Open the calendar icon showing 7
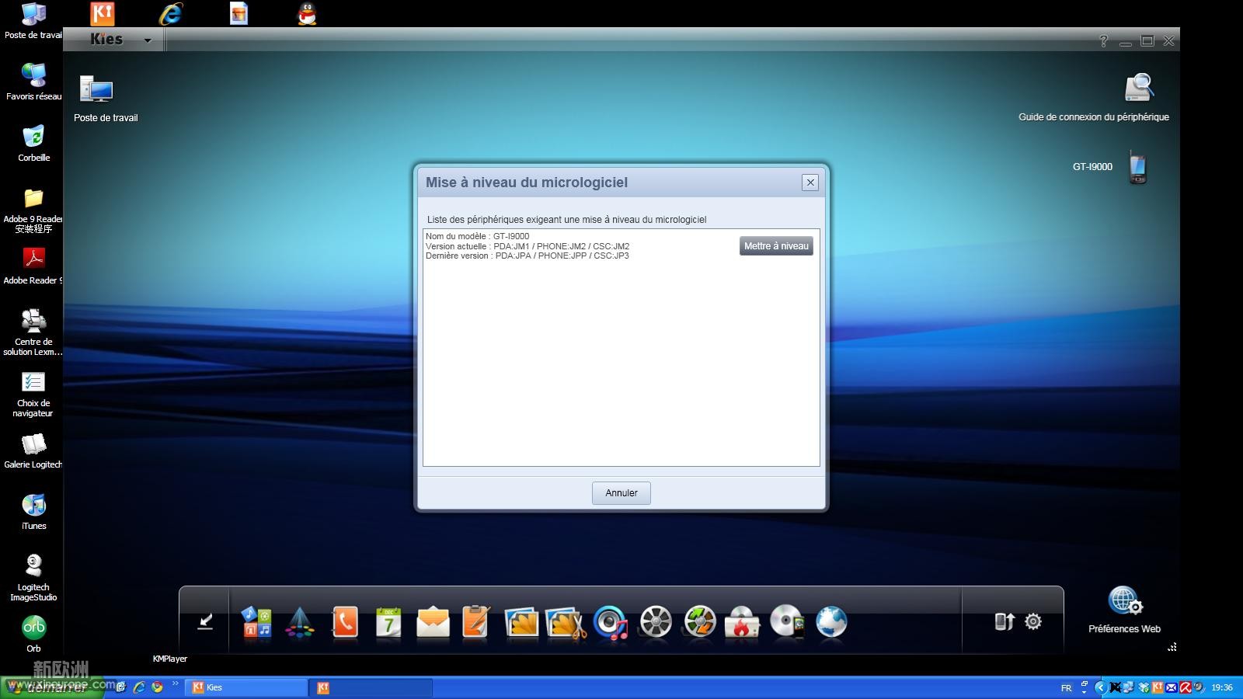Screen dimensions: 1243x699 pyautogui.click(x=388, y=622)
